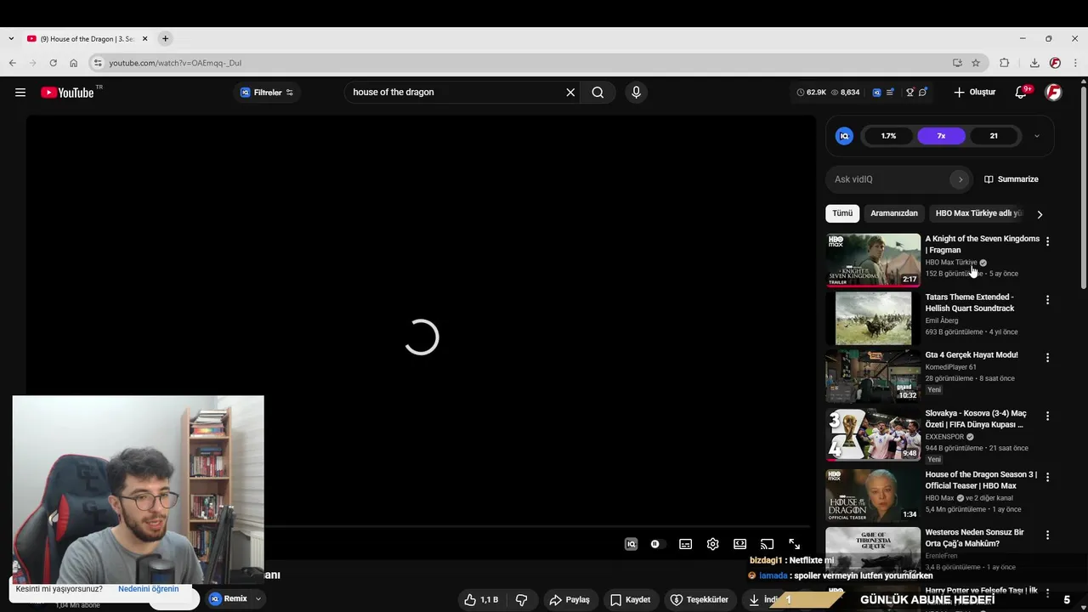Open options for House of the Dragon teaser

(1047, 478)
